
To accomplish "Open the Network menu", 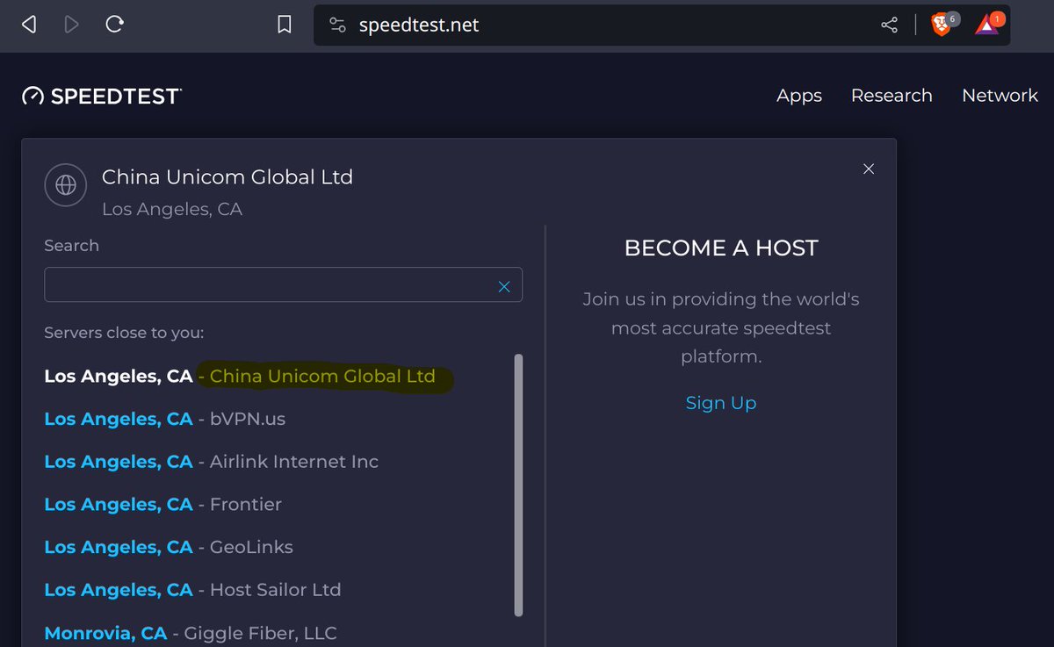I will [1000, 96].
